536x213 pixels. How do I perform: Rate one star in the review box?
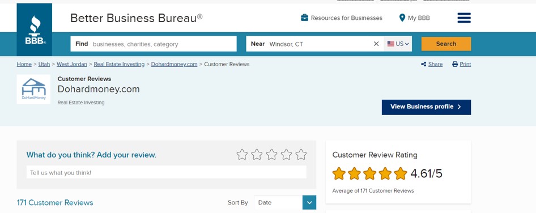click(242, 155)
